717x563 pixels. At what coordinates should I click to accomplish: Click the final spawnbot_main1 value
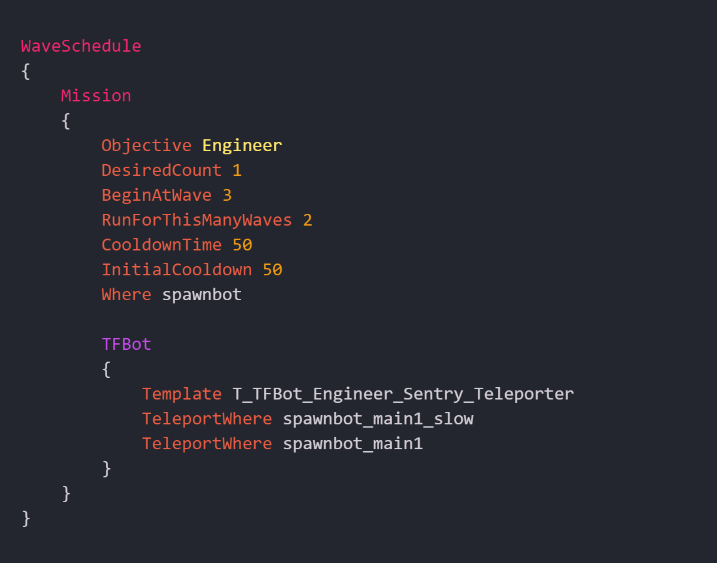pos(353,444)
